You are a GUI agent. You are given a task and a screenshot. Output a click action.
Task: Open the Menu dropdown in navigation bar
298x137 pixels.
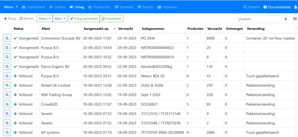point(11,7)
